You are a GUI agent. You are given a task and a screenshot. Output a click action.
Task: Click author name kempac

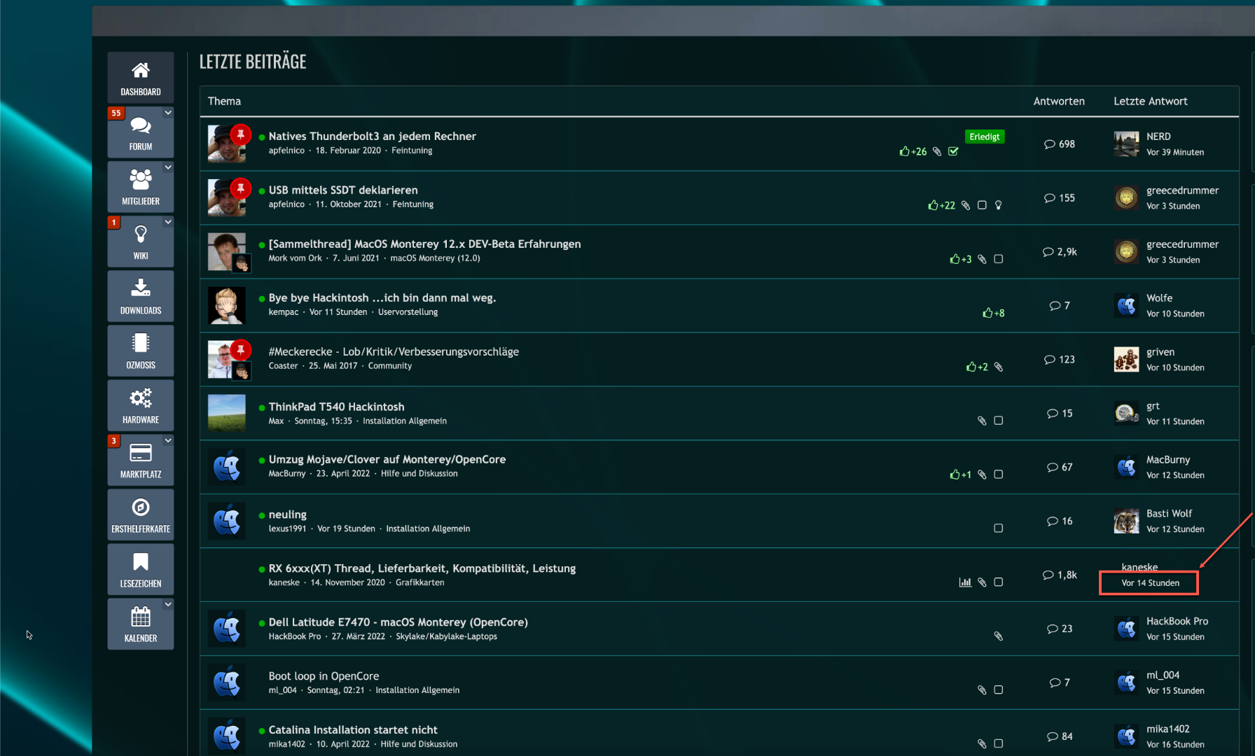283,312
